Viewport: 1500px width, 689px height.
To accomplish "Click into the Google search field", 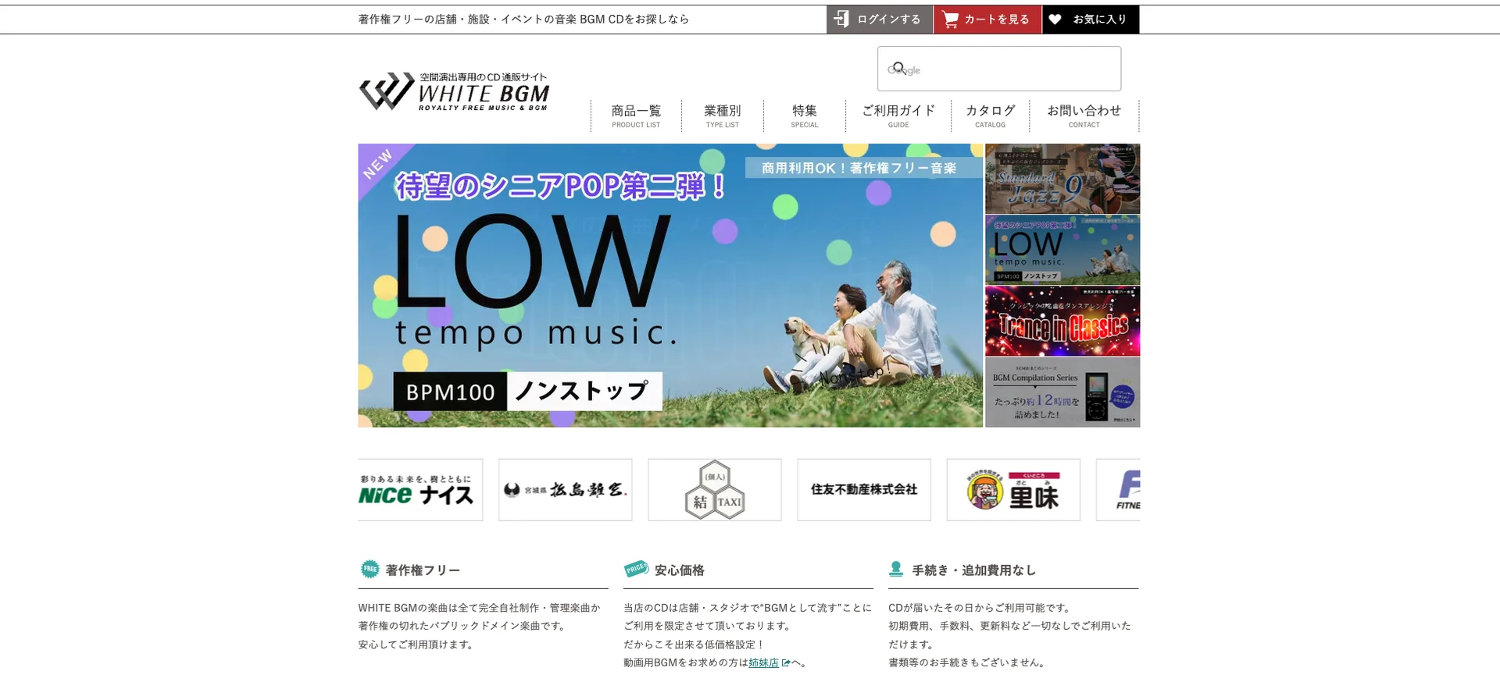I will click(x=999, y=69).
